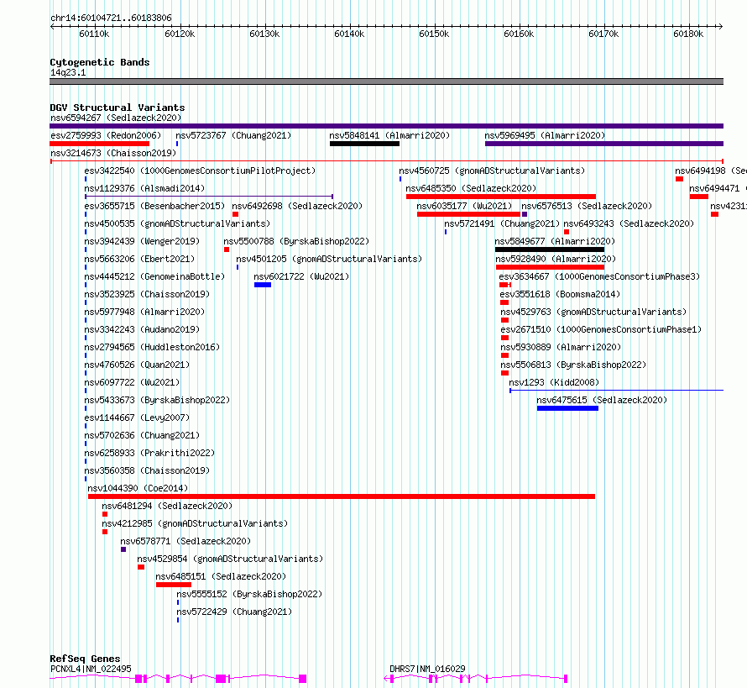Open the nsv1293 (Kidd2008) variant label

(x=554, y=382)
